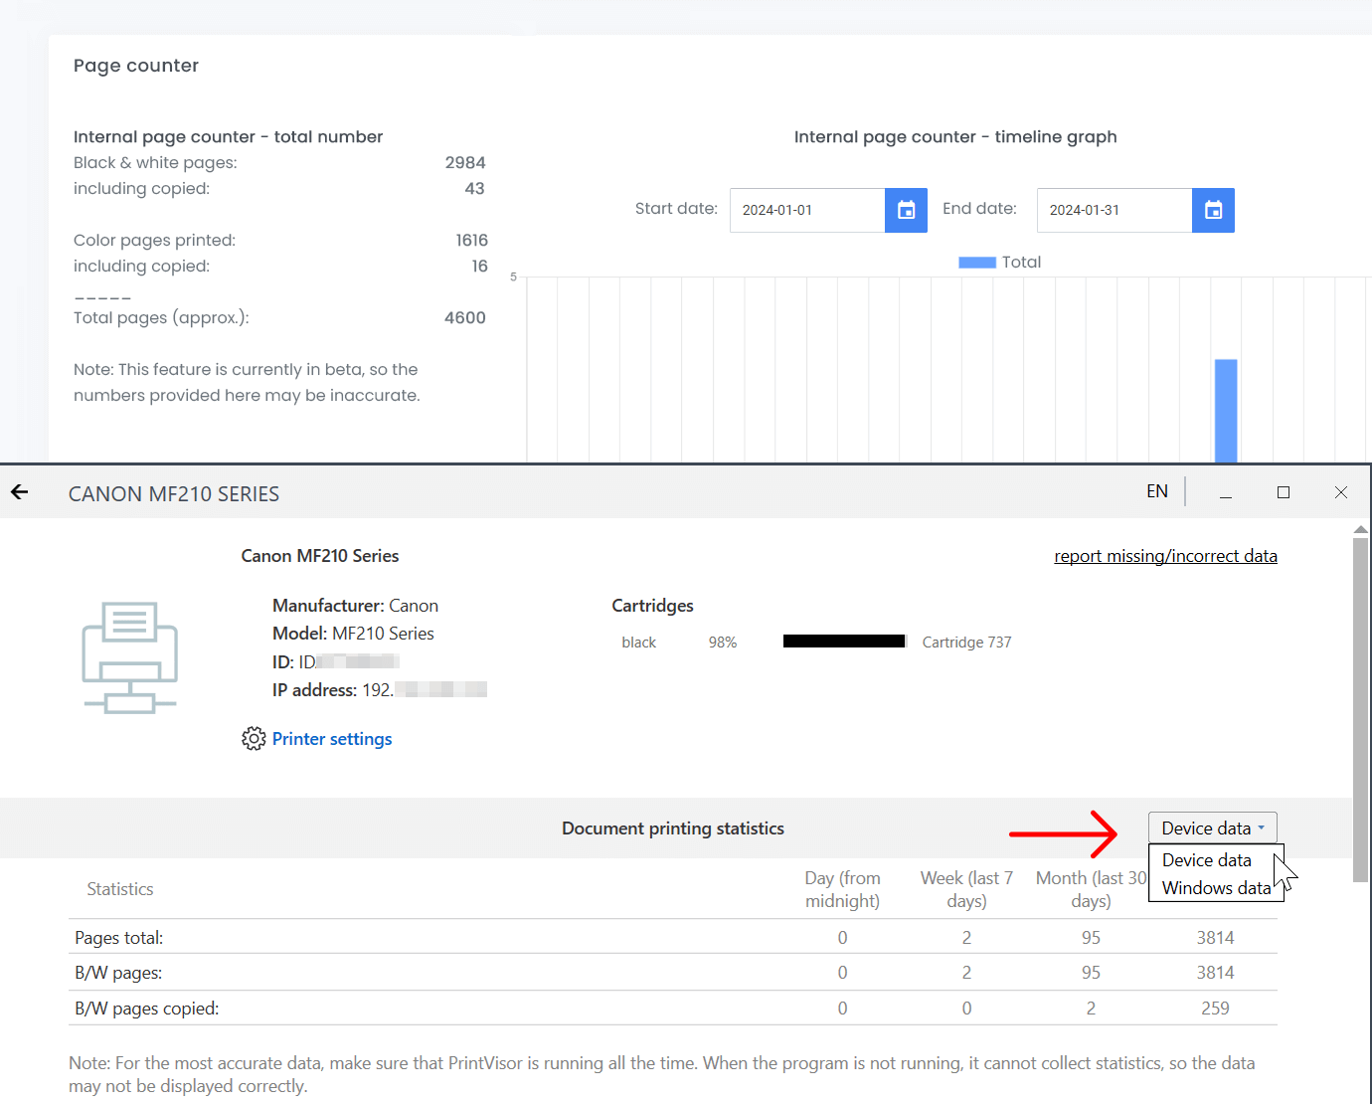Image resolution: width=1372 pixels, height=1104 pixels.
Task: Click the network printer icon
Action: 129,657
